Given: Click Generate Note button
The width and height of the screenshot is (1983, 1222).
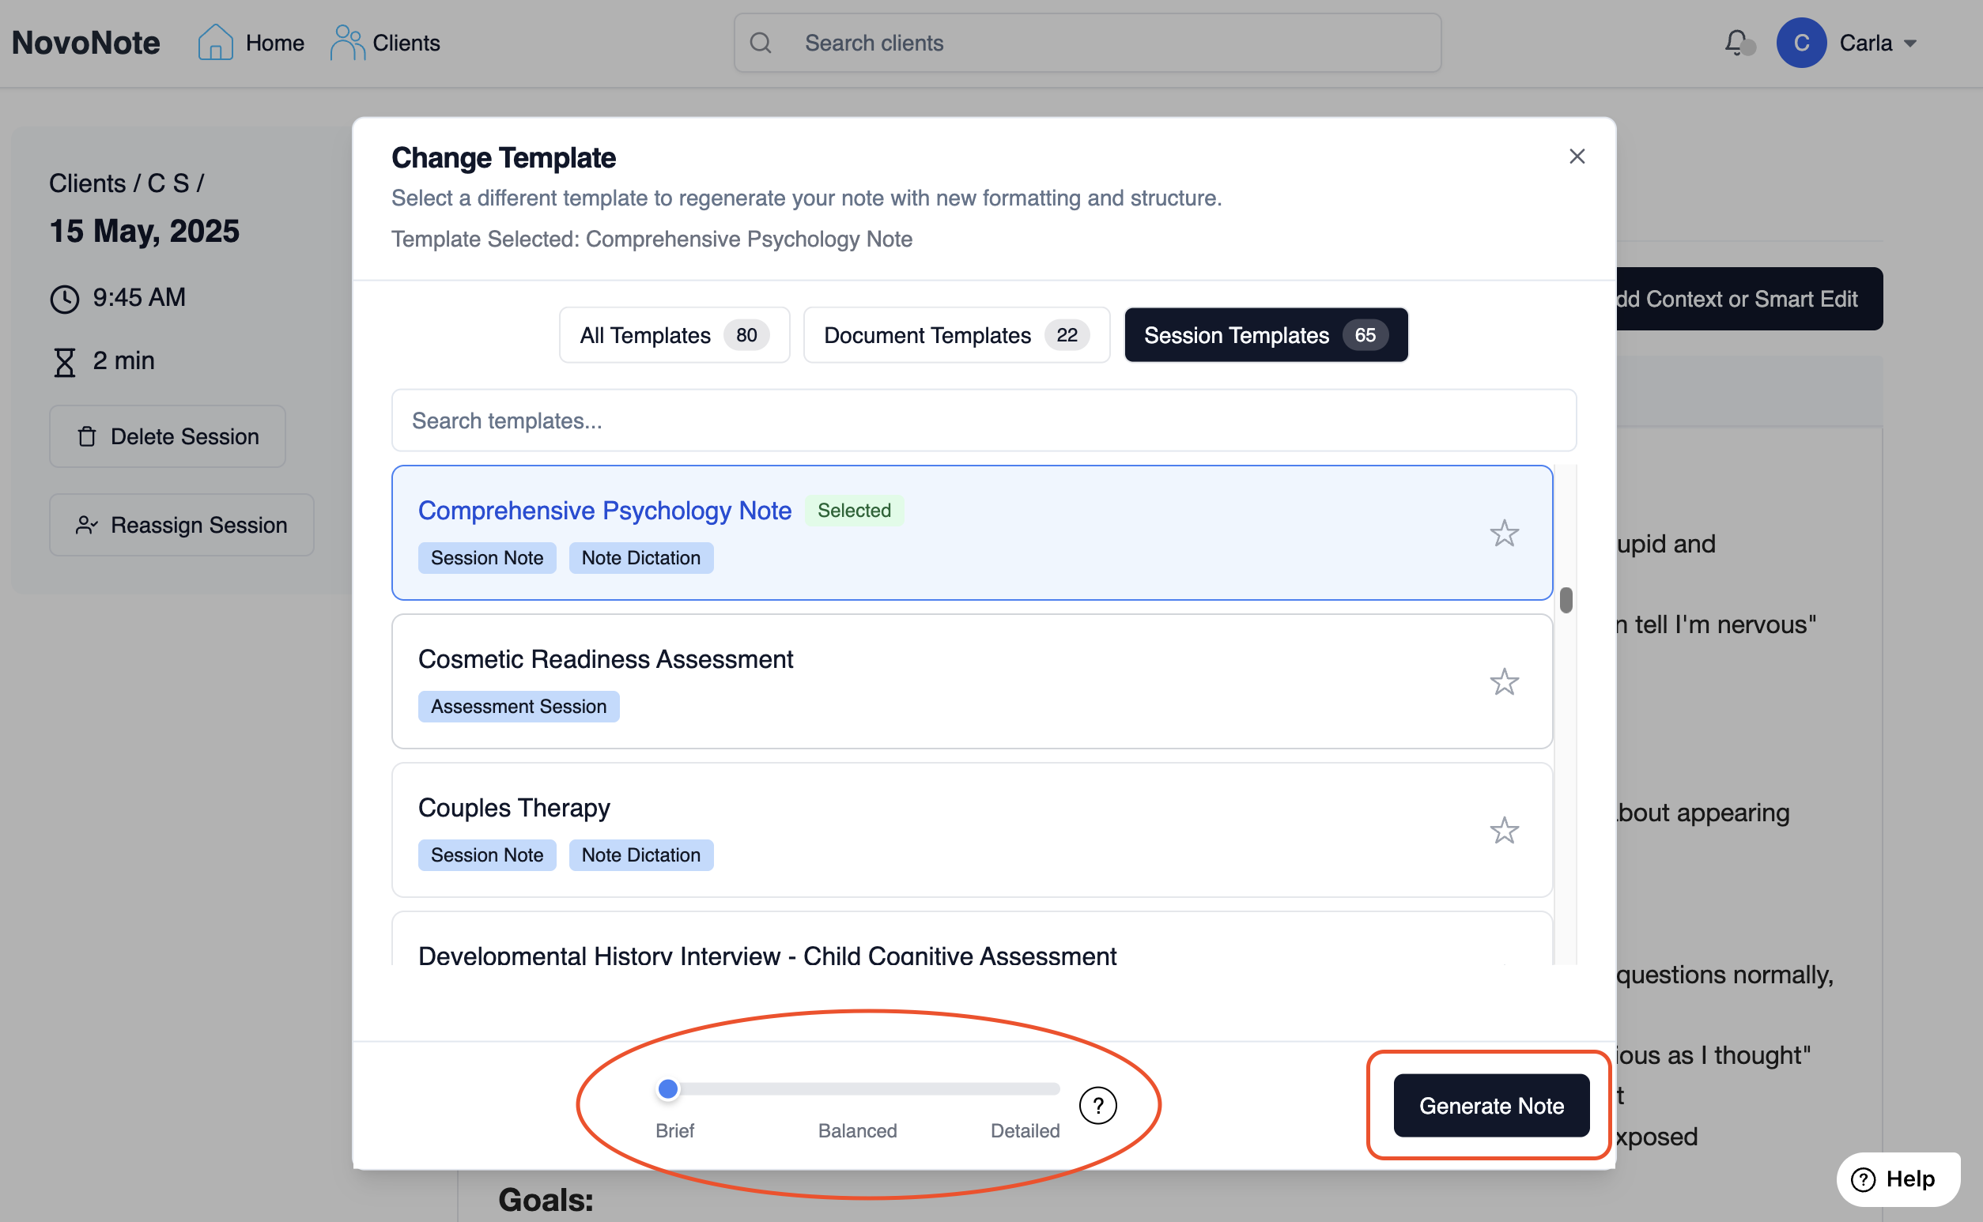Looking at the screenshot, I should pos(1490,1105).
